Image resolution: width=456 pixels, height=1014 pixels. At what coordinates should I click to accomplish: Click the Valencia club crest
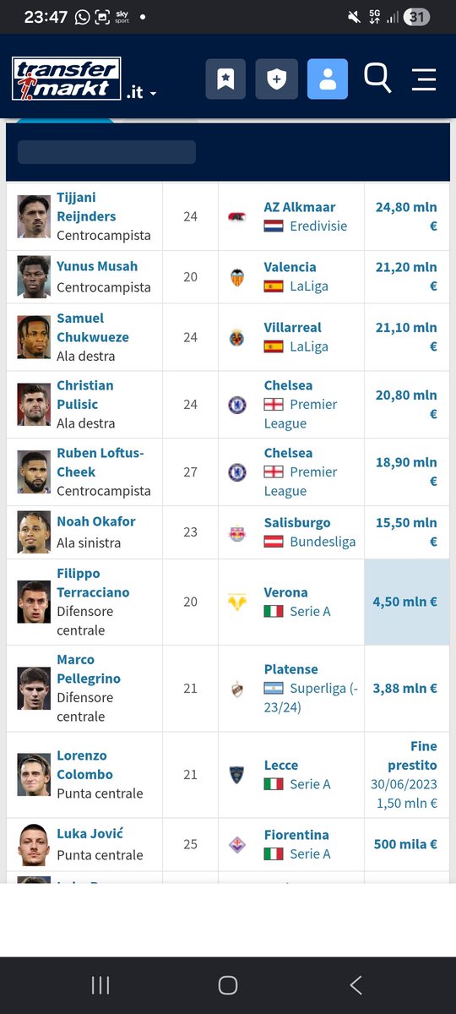tap(237, 277)
